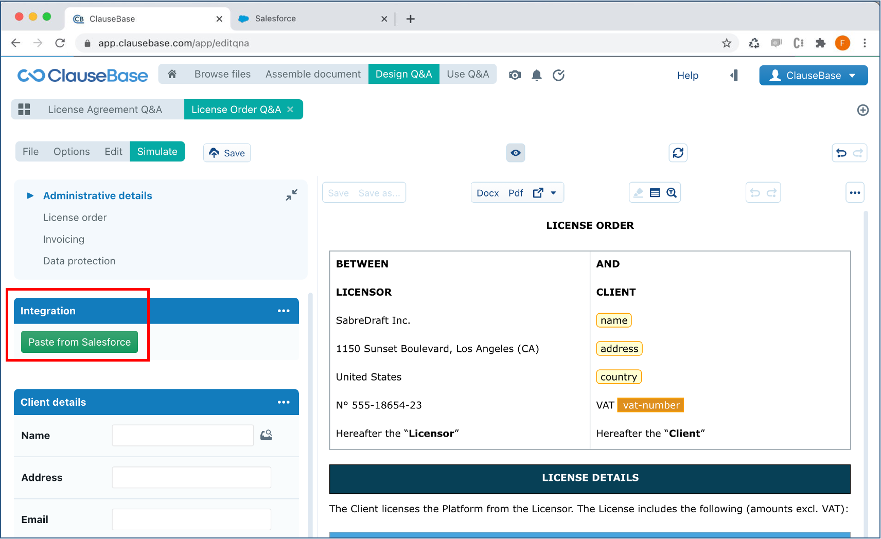Switch to the License Agreement Q&A tab
This screenshot has height=539, width=881.
pyautogui.click(x=105, y=110)
